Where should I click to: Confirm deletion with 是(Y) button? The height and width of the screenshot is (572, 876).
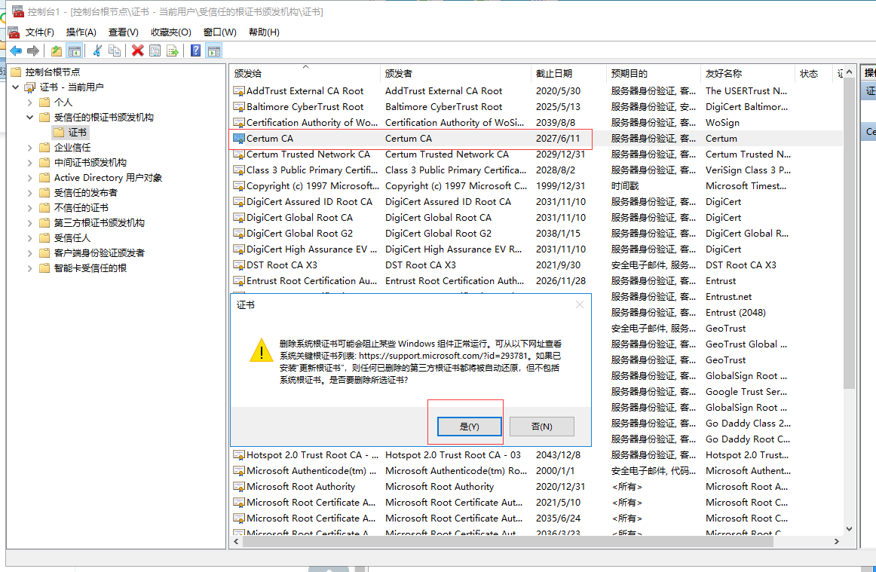469,427
